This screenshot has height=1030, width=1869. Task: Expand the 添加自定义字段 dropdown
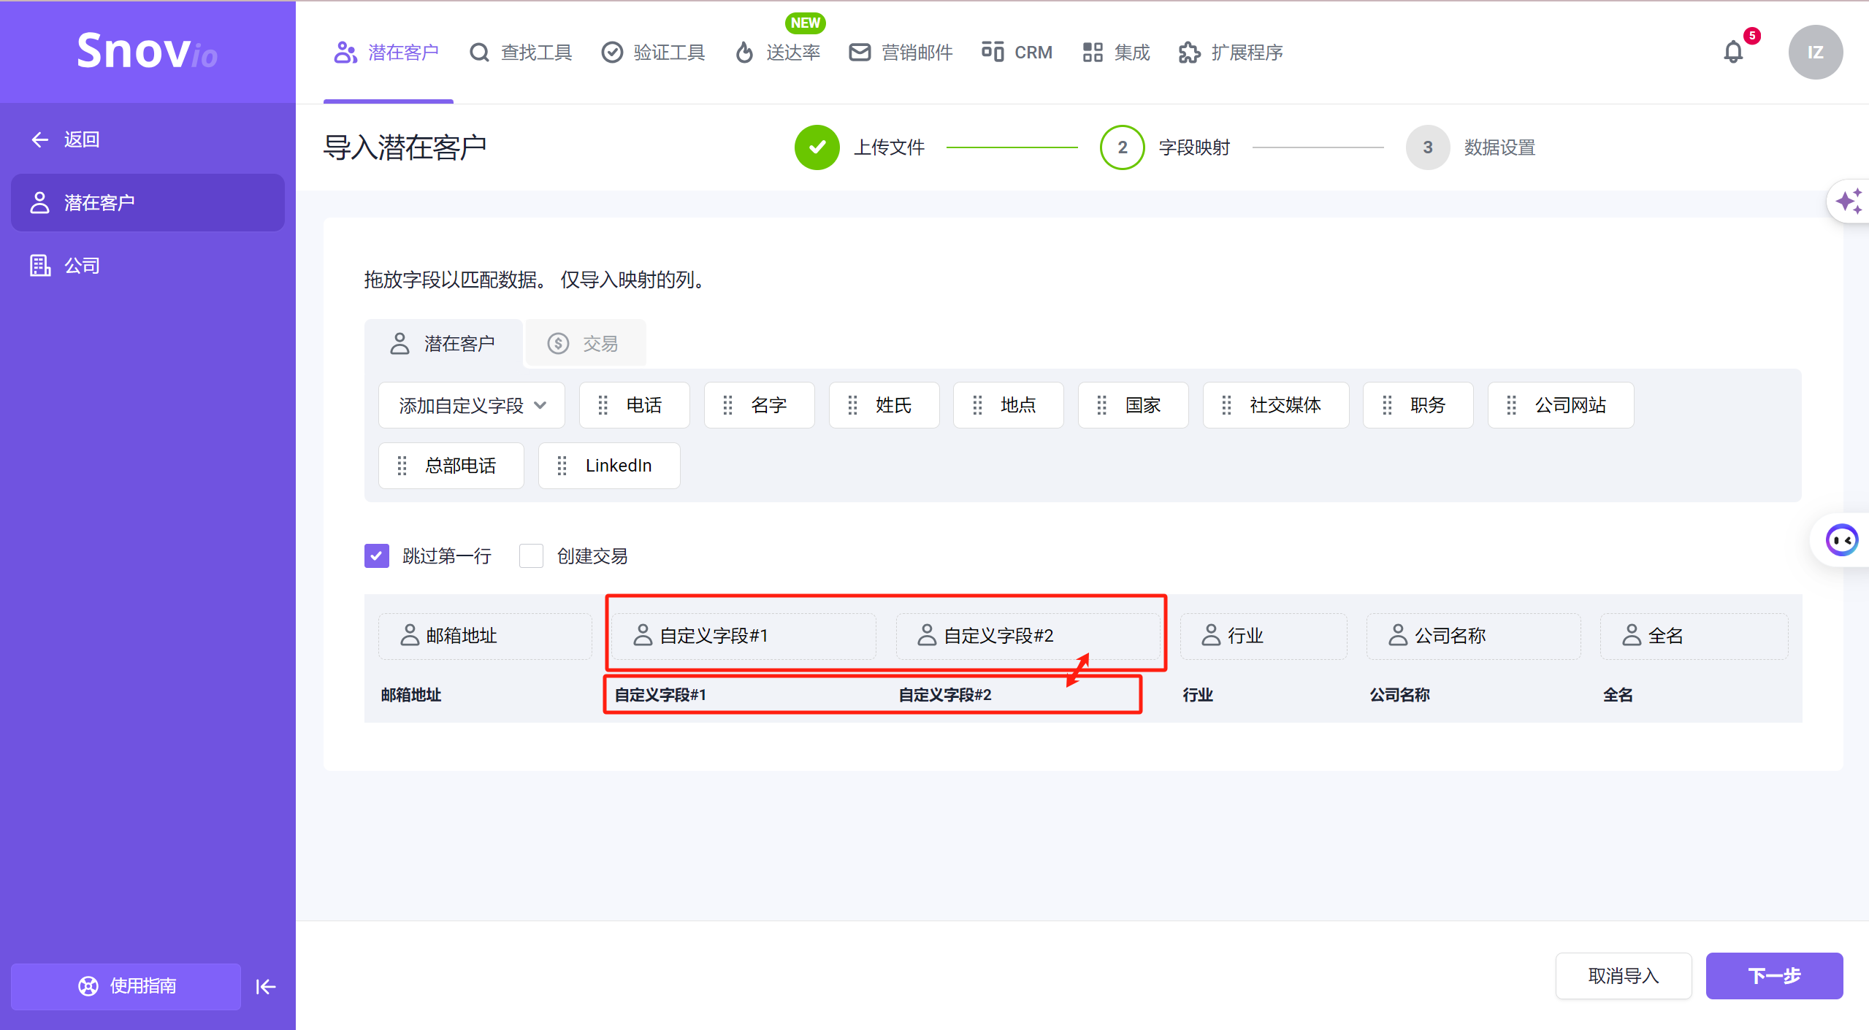[x=472, y=405]
